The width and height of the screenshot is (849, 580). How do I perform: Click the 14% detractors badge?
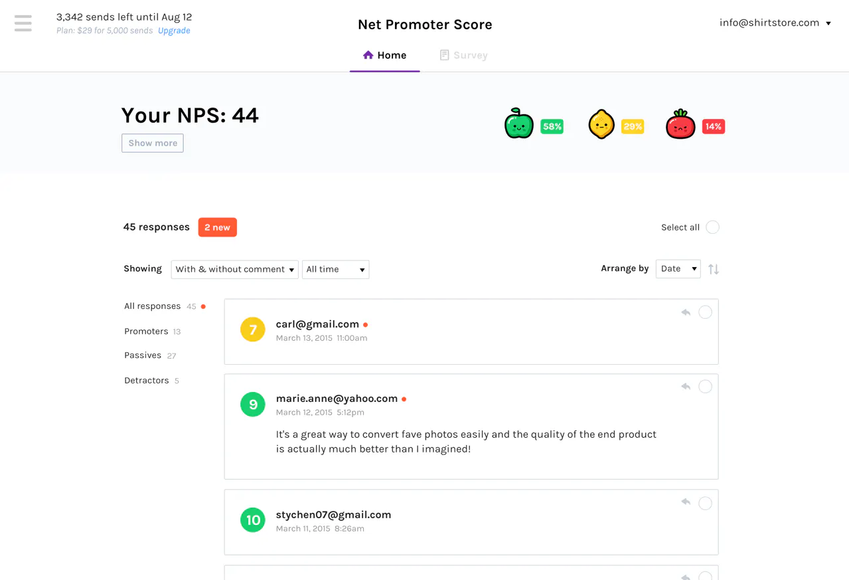coord(714,126)
